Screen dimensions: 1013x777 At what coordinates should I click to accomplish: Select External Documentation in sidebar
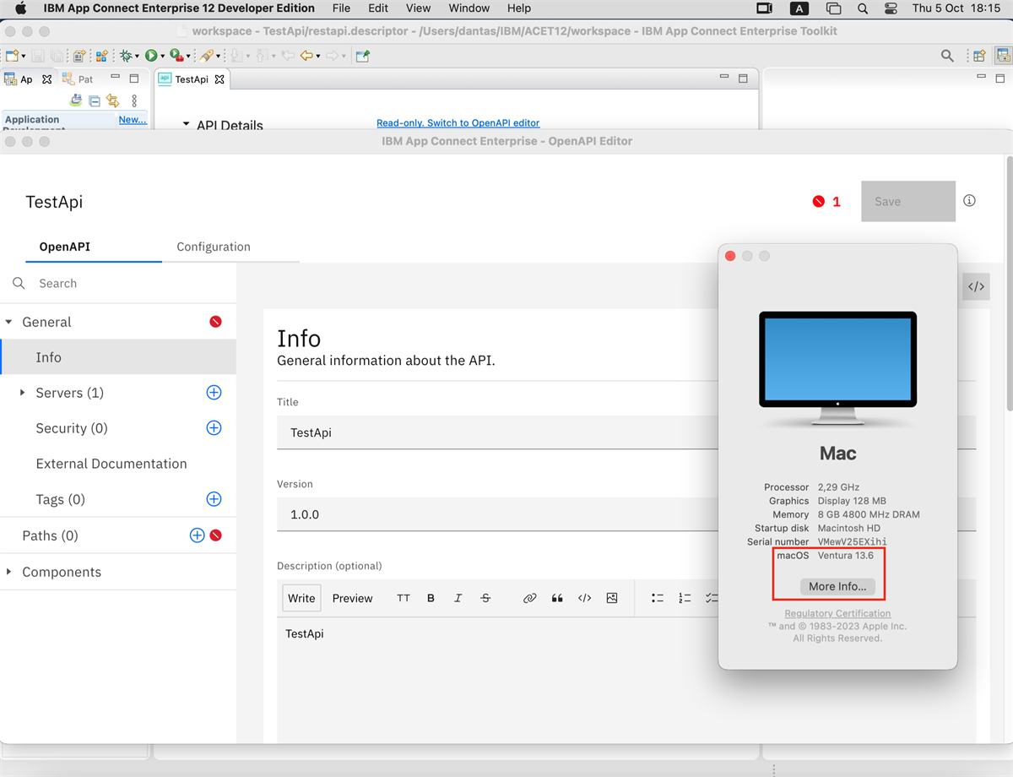pyautogui.click(x=111, y=464)
